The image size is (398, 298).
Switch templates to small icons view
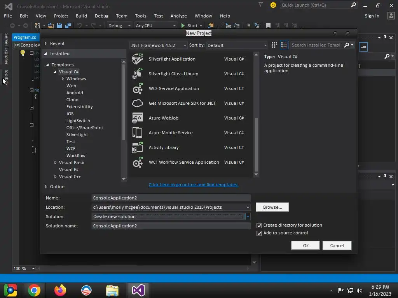[x=274, y=45]
